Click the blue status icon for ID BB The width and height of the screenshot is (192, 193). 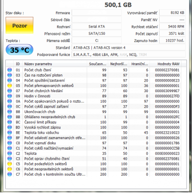click(10, 117)
